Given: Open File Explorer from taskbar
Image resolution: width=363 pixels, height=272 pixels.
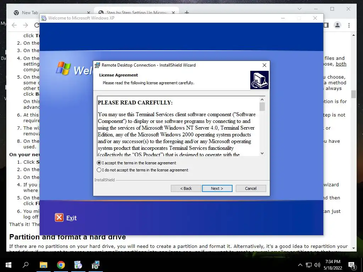Looking at the screenshot, I should click(x=43, y=265).
